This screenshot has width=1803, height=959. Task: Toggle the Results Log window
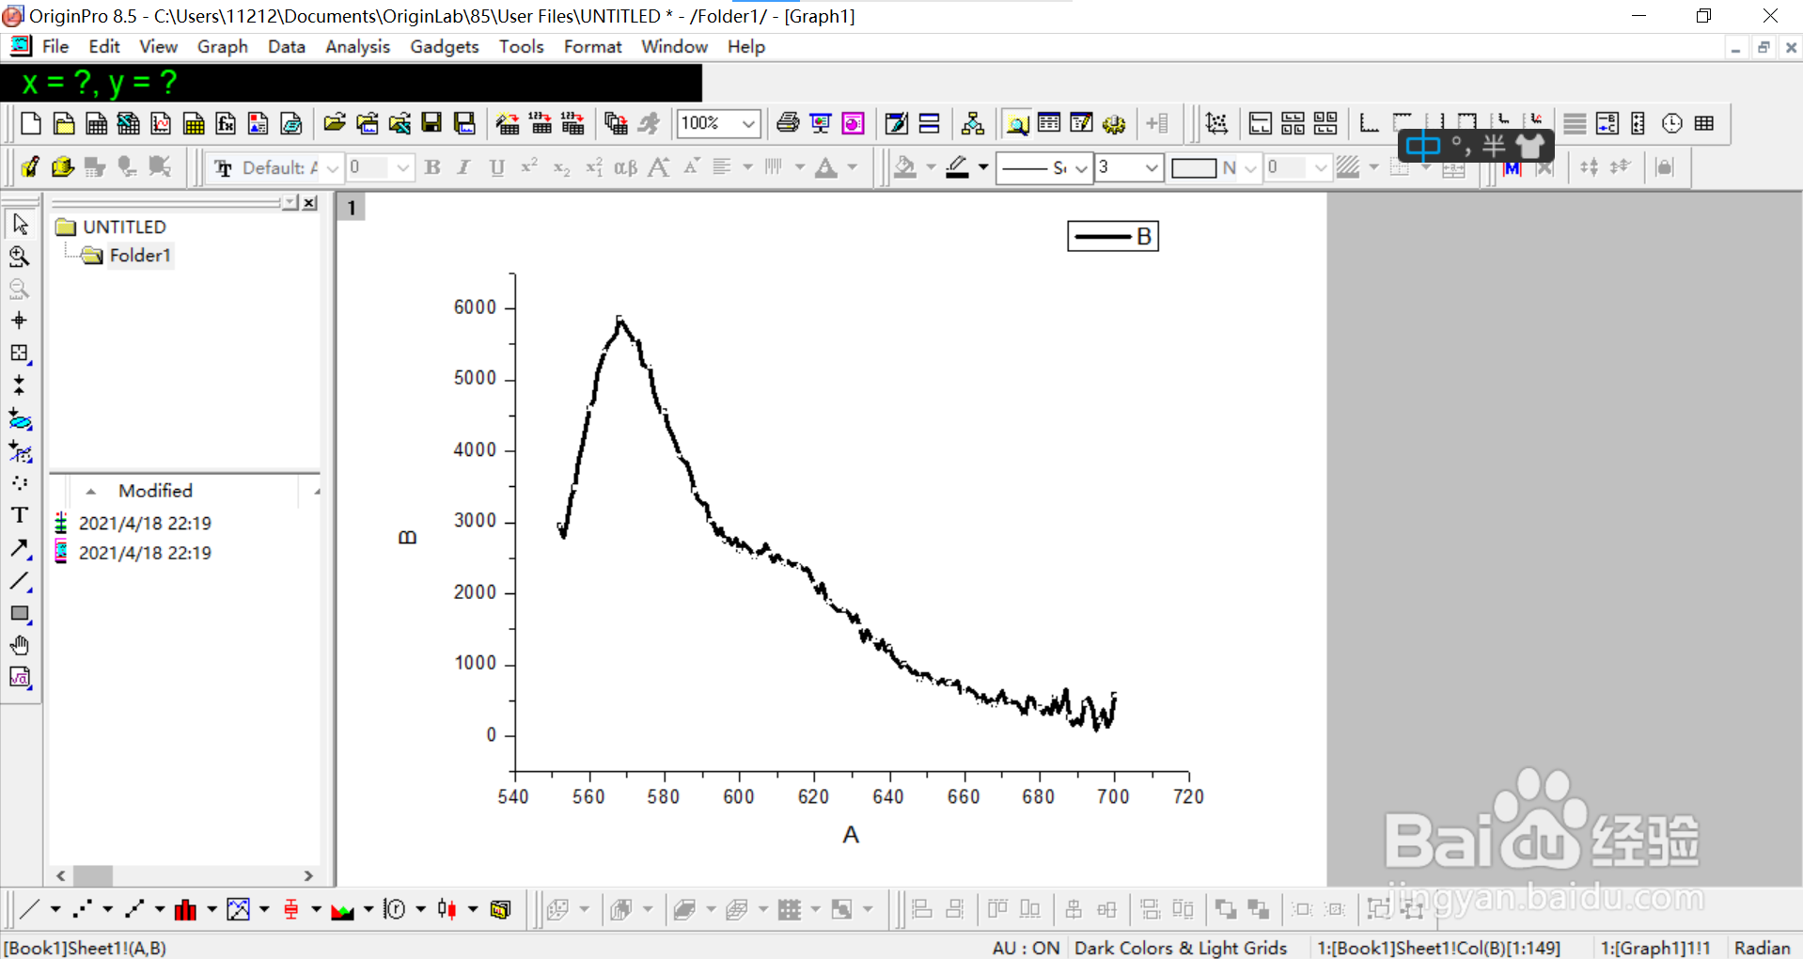click(1049, 123)
